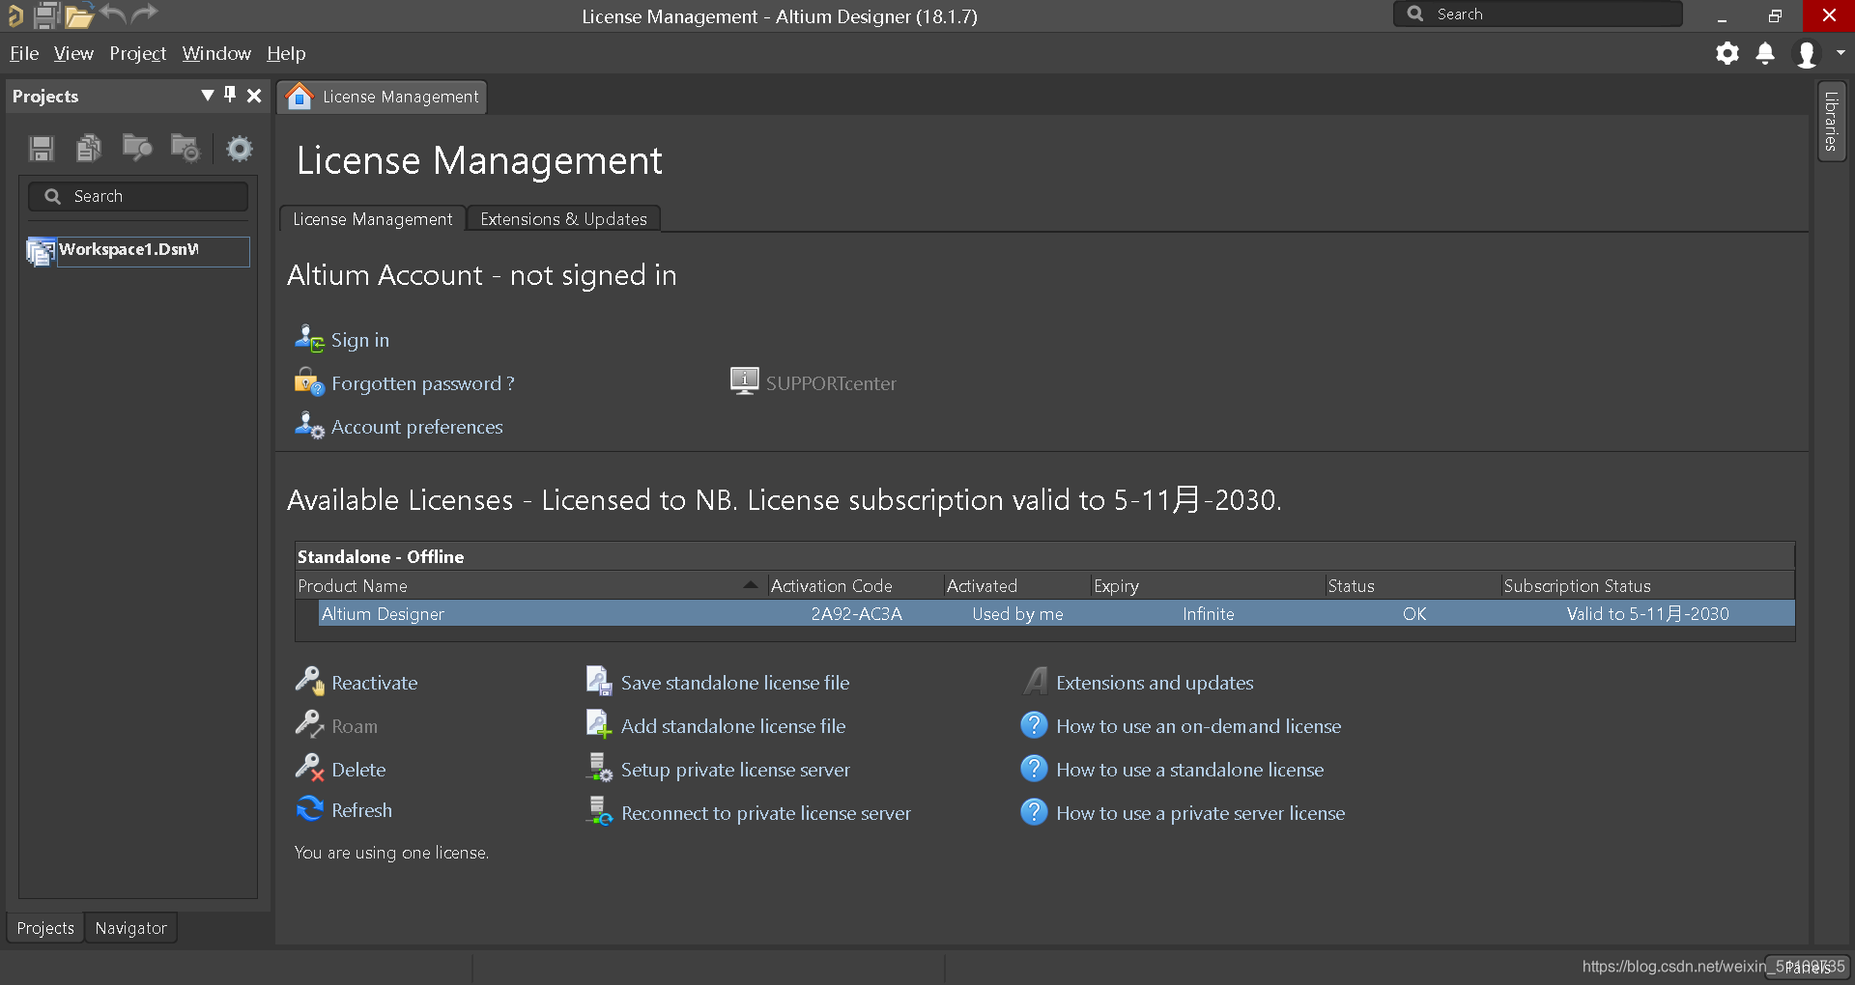The width and height of the screenshot is (1855, 985).
Task: Pin the Projects panel
Action: [x=230, y=95]
